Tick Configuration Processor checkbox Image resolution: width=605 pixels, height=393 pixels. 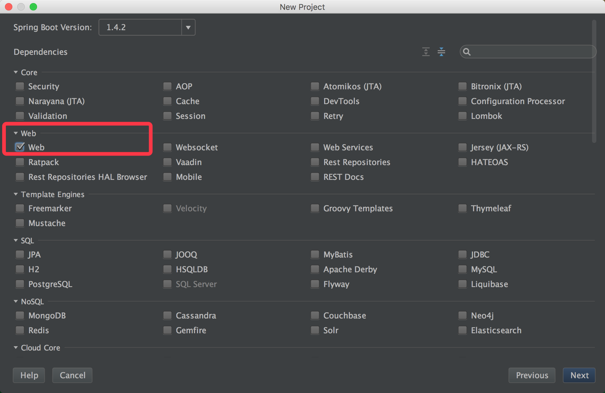point(463,101)
